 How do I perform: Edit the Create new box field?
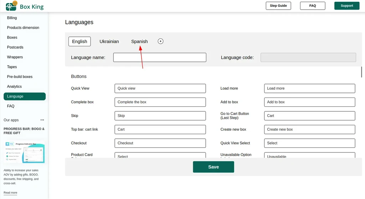pos(310,130)
